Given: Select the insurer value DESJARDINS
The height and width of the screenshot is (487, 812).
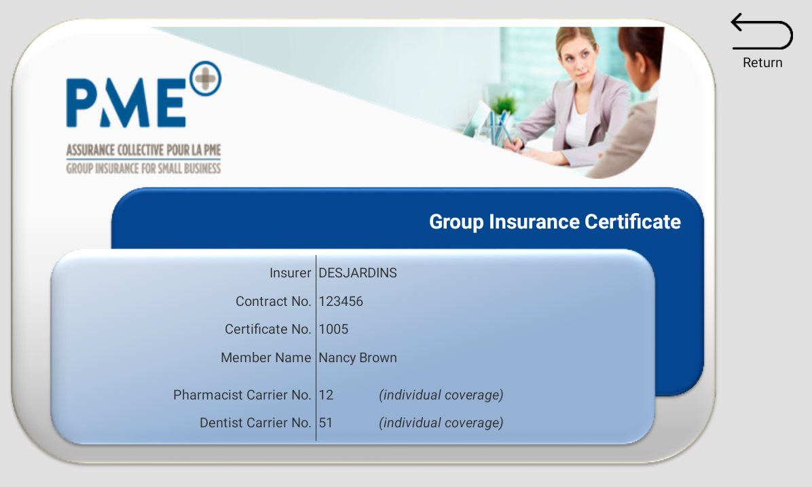Looking at the screenshot, I should pyautogui.click(x=358, y=273).
